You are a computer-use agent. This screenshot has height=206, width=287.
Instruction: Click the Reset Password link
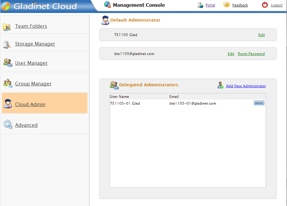click(x=251, y=54)
